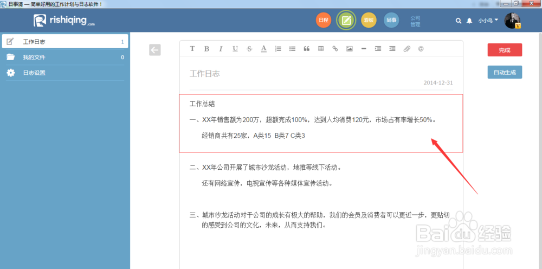The width and height of the screenshot is (542, 269).
Task: Open the font color picker
Action: (x=264, y=49)
